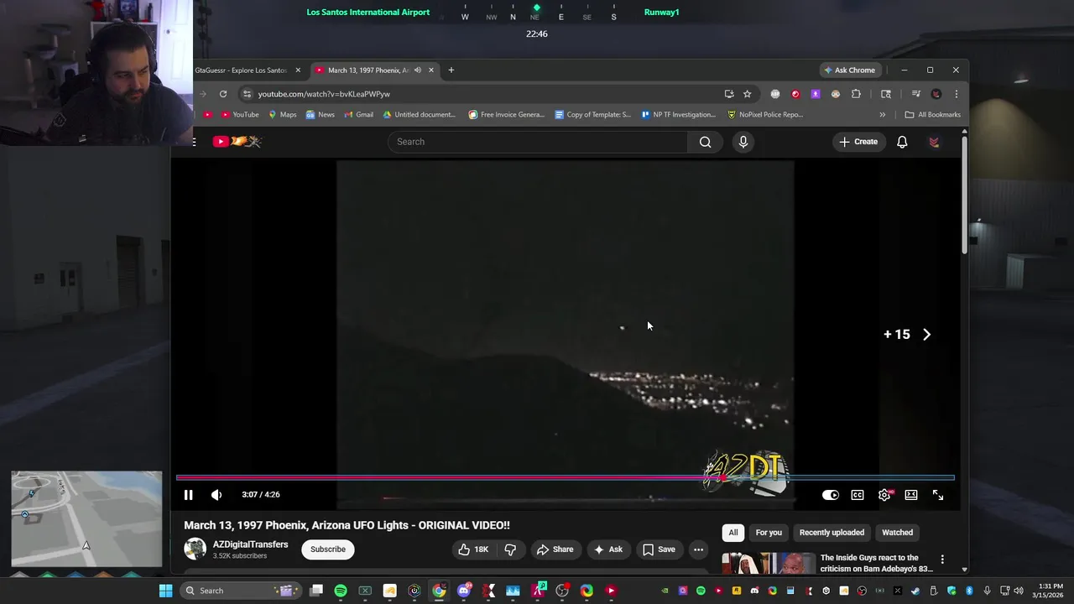Open Chrome extensions puzzle icon
Viewport: 1074px width, 604px height.
[x=856, y=94]
